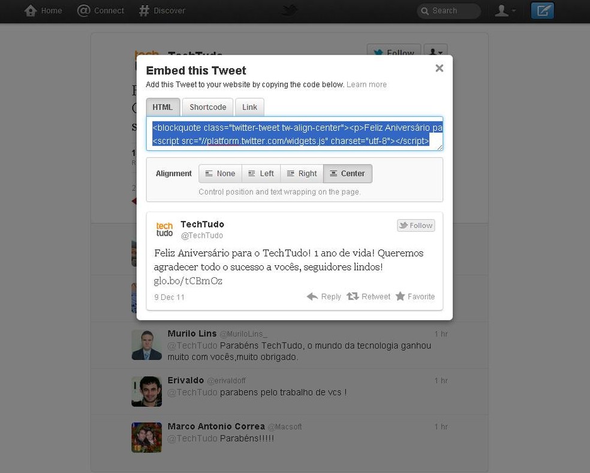Click Follow button in tweet preview
This screenshot has height=473, width=590.
pos(416,225)
